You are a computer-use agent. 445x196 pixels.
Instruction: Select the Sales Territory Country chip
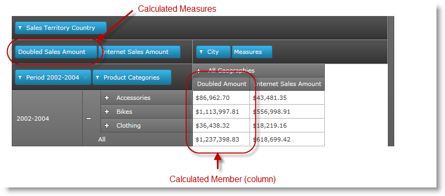click(x=61, y=28)
